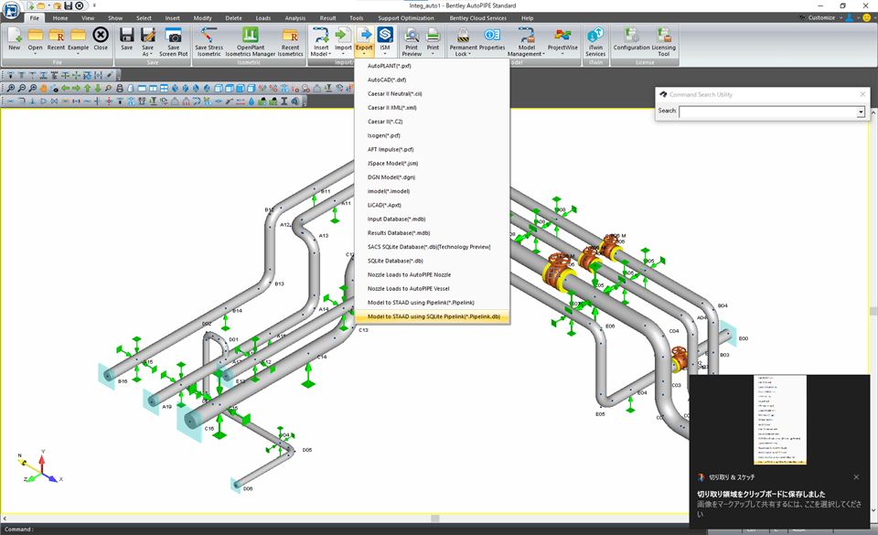Click the Command Search input field
Image resolution: width=878 pixels, height=535 pixels.
click(x=767, y=112)
